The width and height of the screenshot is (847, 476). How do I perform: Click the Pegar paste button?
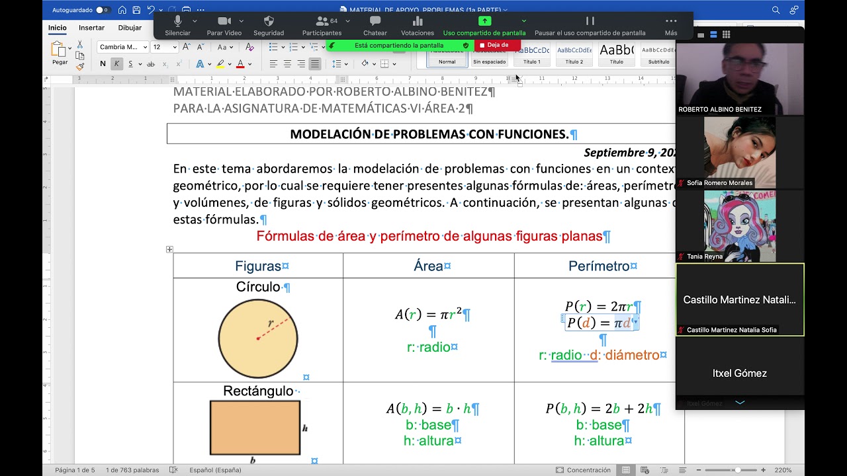point(60,53)
